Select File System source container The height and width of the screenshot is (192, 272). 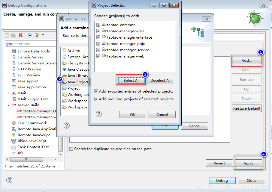click(76, 63)
